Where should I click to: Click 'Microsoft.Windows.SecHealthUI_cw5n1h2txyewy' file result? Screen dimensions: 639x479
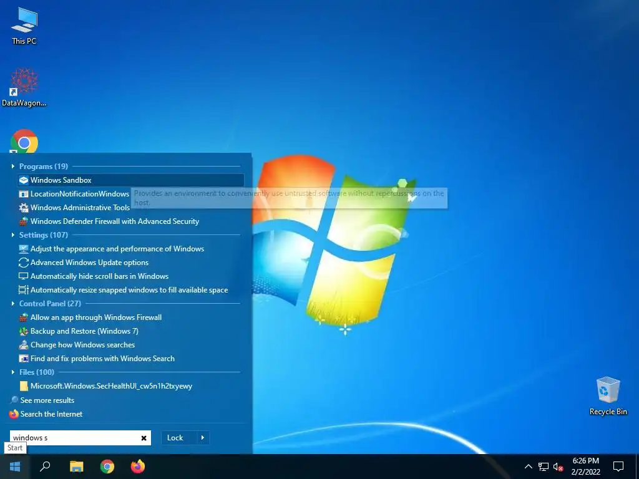111,386
